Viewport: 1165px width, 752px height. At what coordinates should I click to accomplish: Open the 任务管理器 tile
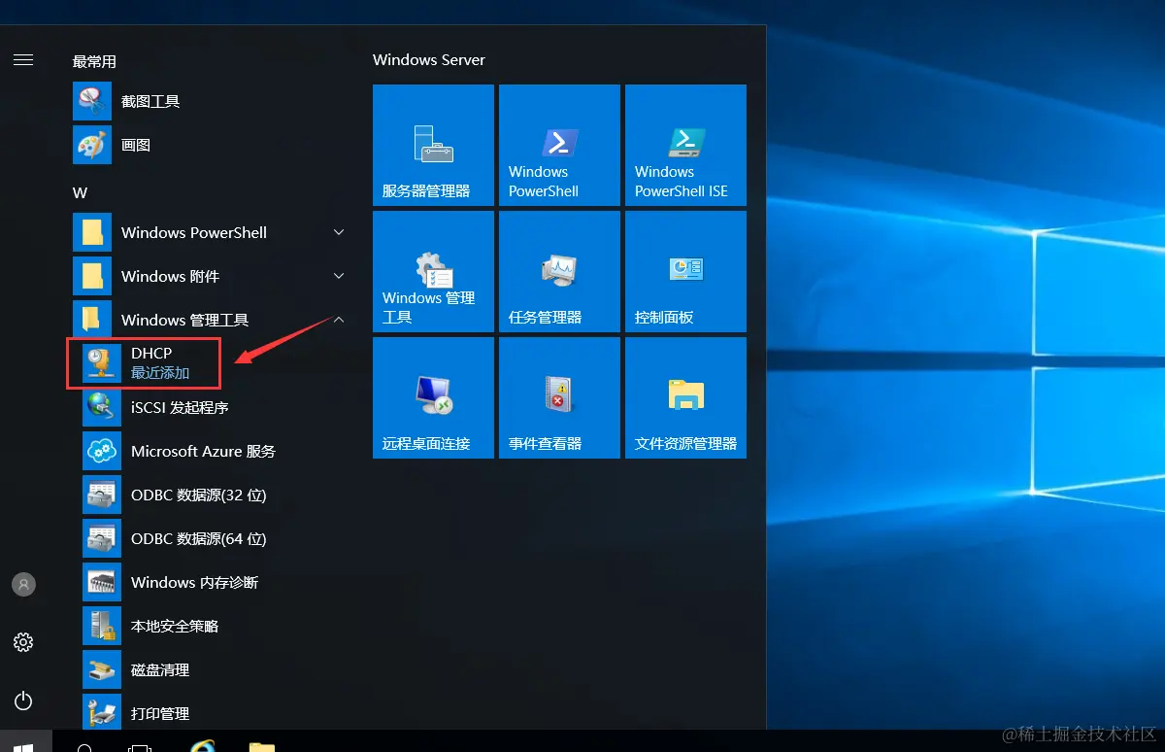pyautogui.click(x=559, y=271)
